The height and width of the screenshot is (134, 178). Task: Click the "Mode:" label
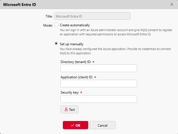click(x=48, y=25)
